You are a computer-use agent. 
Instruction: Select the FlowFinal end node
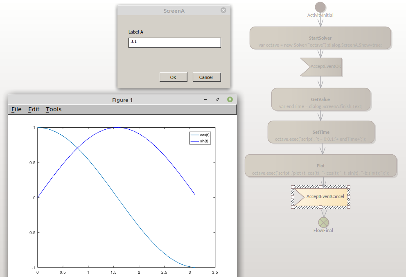pos(324,222)
